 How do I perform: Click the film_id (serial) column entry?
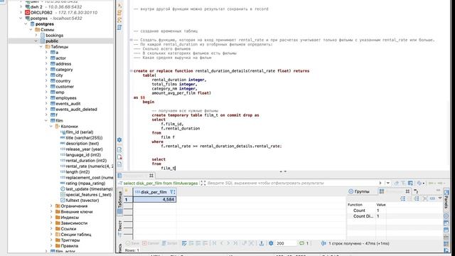pyautogui.click(x=77, y=132)
